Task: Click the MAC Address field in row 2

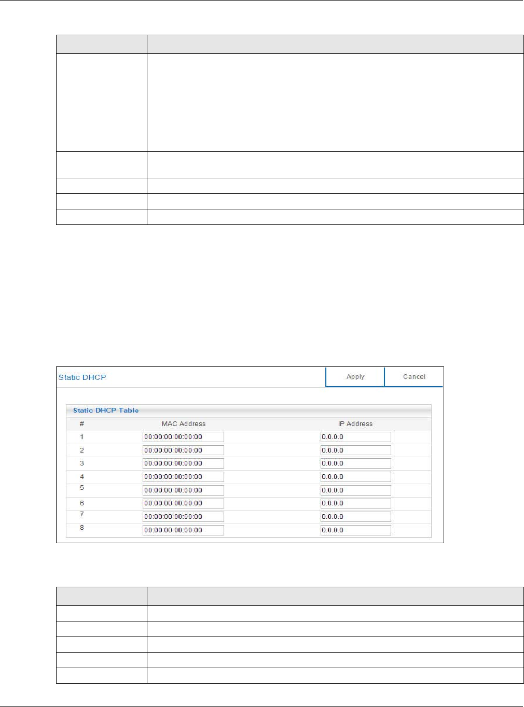Action: point(183,450)
